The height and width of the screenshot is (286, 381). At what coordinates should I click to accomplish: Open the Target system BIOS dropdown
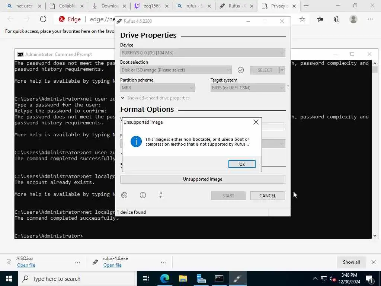tap(248, 88)
